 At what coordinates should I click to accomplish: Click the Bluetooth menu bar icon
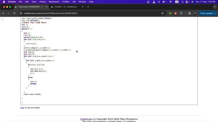pos(159,2)
